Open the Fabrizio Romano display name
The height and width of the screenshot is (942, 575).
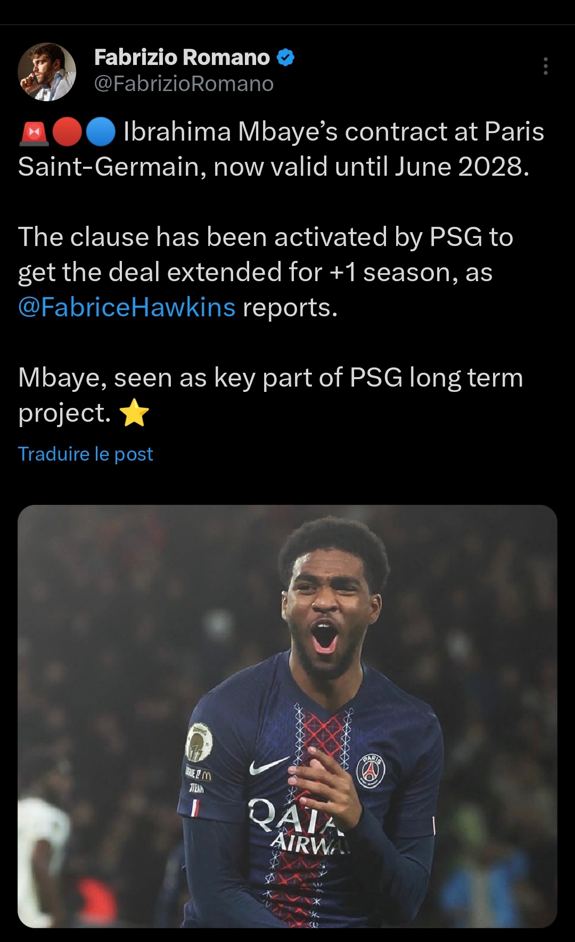[182, 58]
